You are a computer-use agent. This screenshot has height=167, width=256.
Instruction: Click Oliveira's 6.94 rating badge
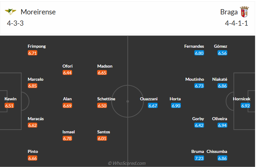coord(222,125)
